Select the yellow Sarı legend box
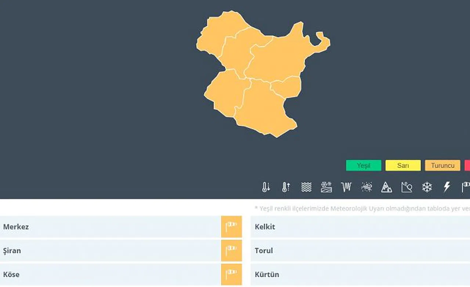Screen dimensions: 470x287 [403, 165]
